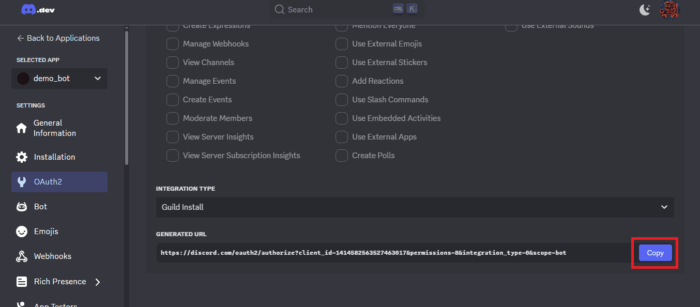Click the Webhooks icon
Image resolution: width=700 pixels, height=307 pixels.
click(22, 256)
